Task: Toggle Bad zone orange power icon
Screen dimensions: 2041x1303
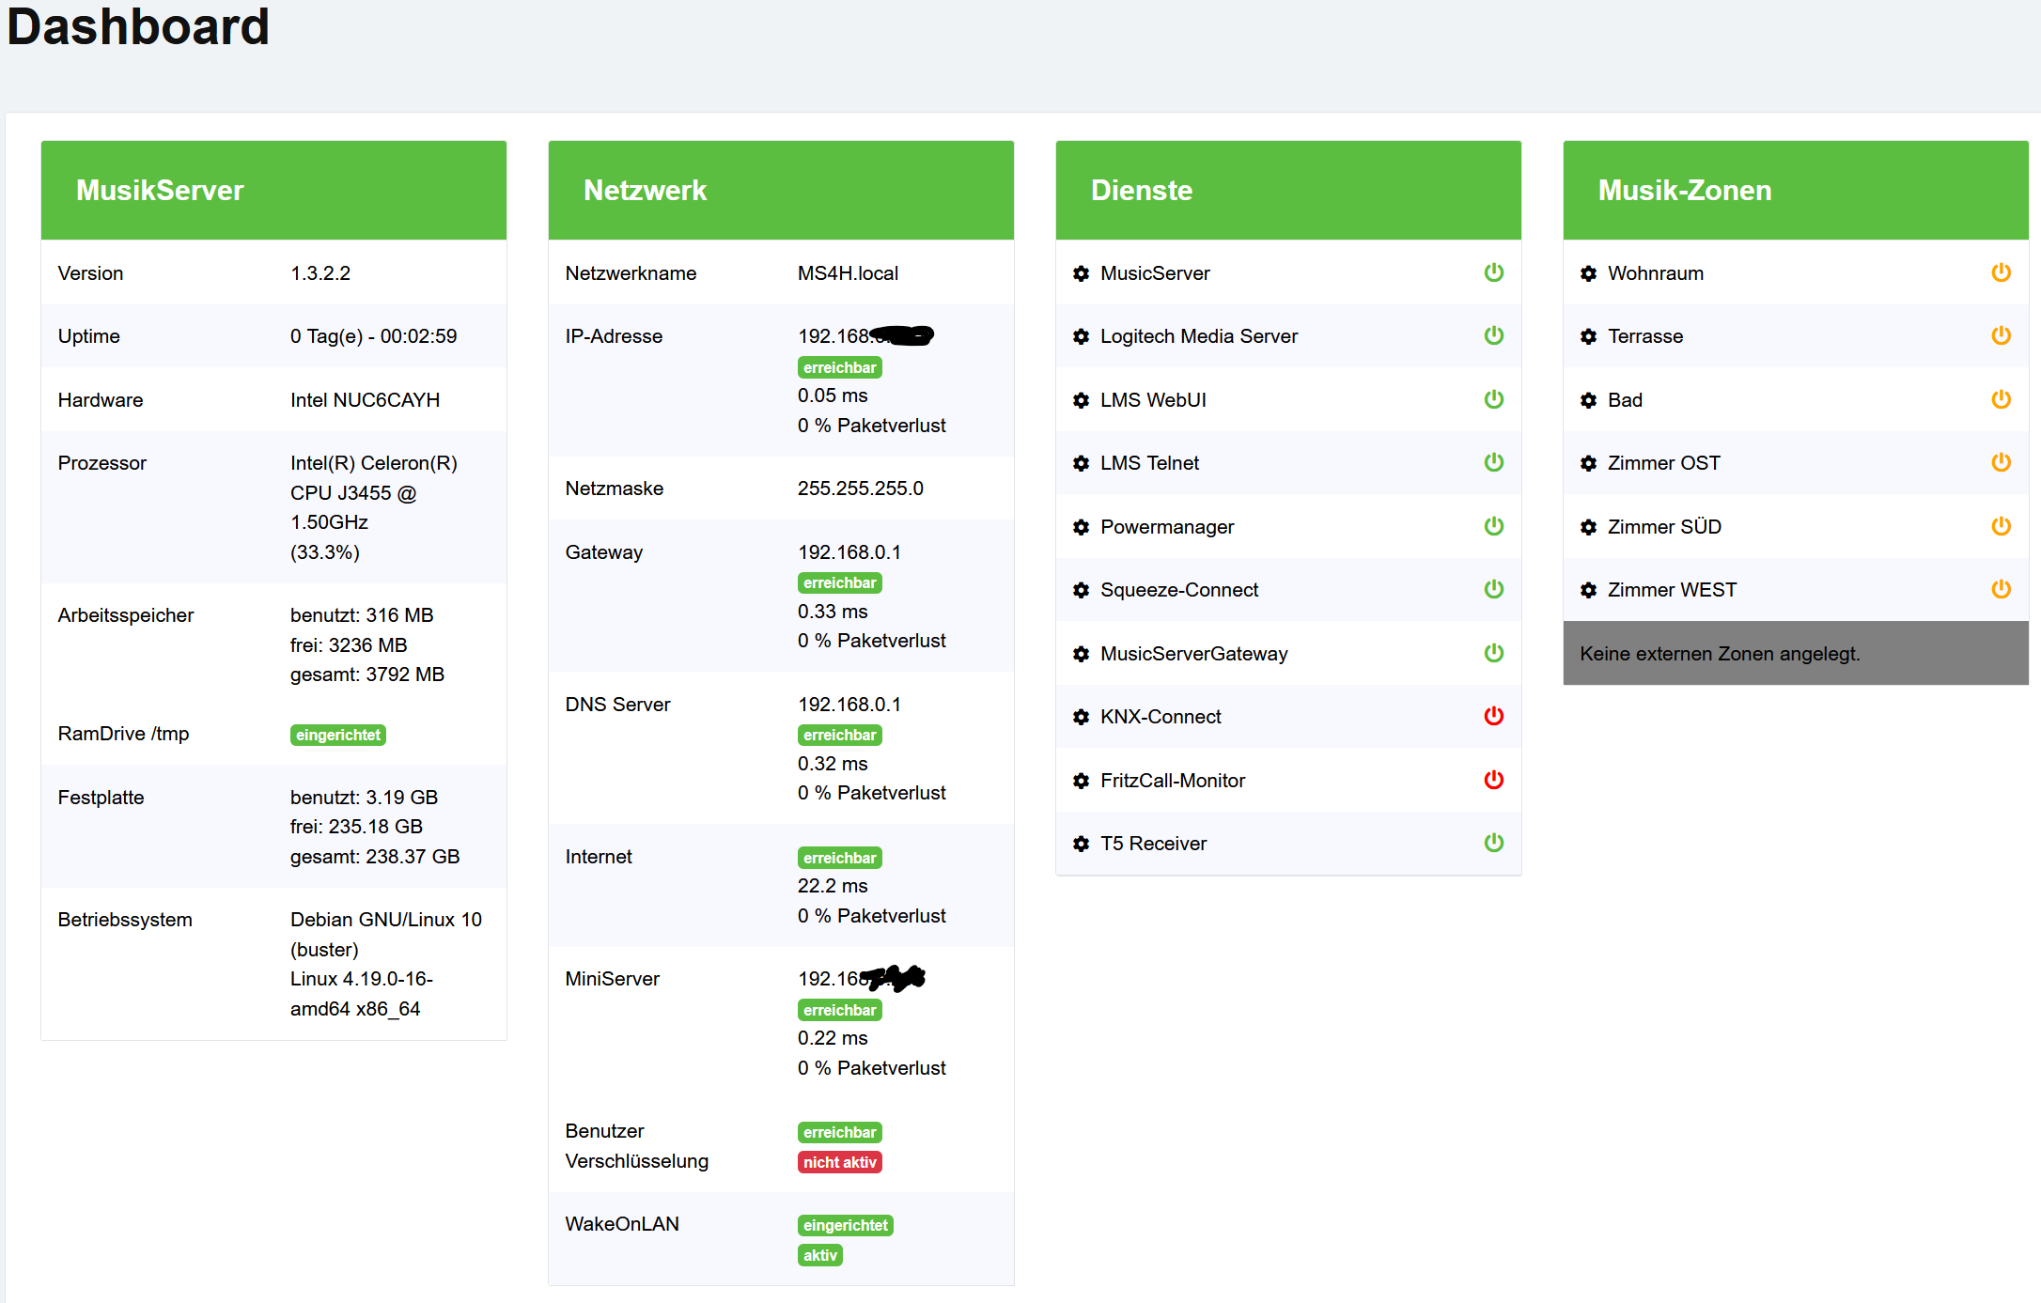Action: point(2001,399)
